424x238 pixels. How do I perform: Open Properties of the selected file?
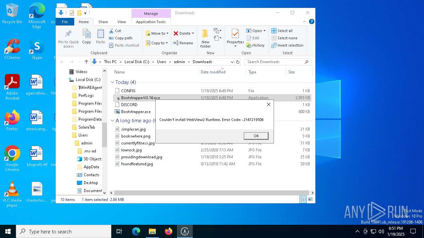(236, 38)
